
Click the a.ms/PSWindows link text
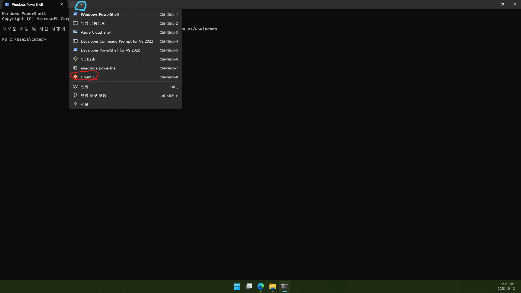(x=199, y=29)
